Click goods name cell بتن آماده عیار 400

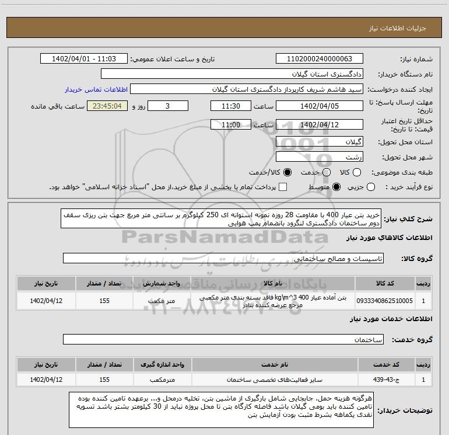(273, 301)
